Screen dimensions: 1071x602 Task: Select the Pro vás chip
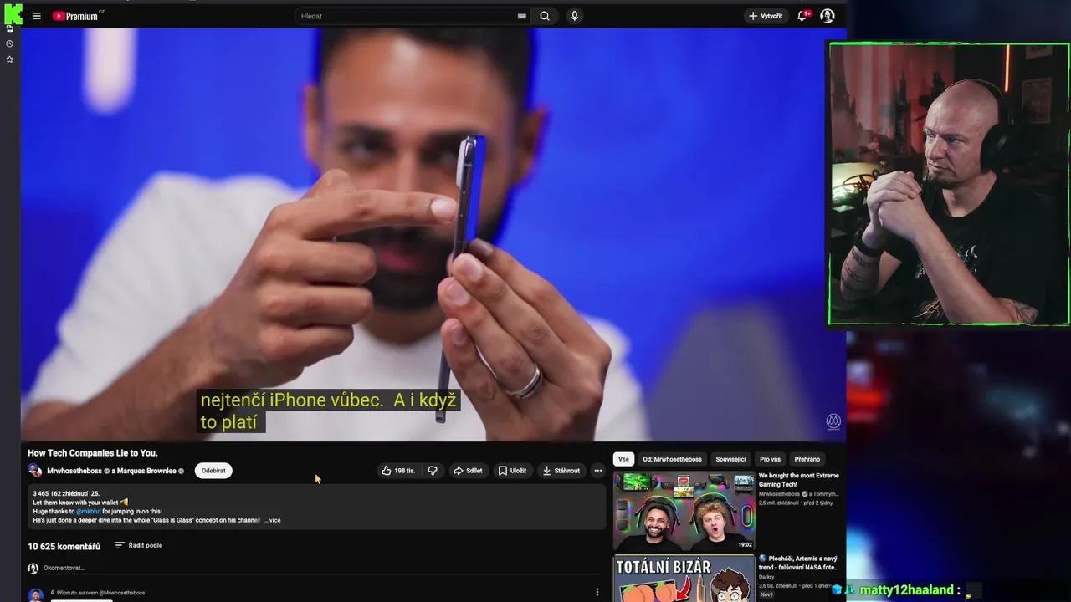point(770,459)
